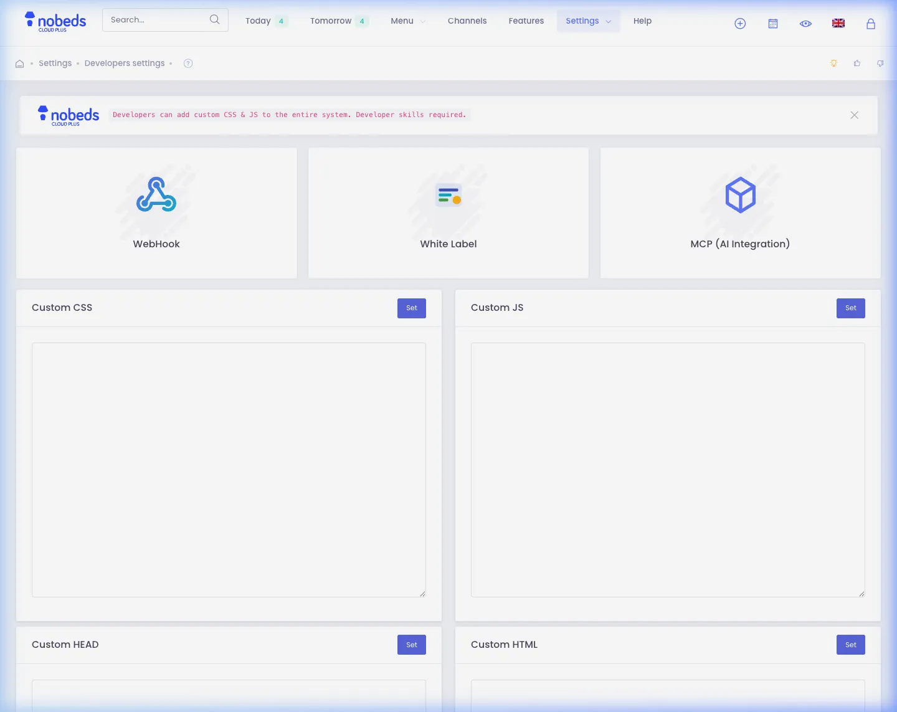Click the Custom JS heading
Screen dimensions: 897x712
tap(497, 308)
